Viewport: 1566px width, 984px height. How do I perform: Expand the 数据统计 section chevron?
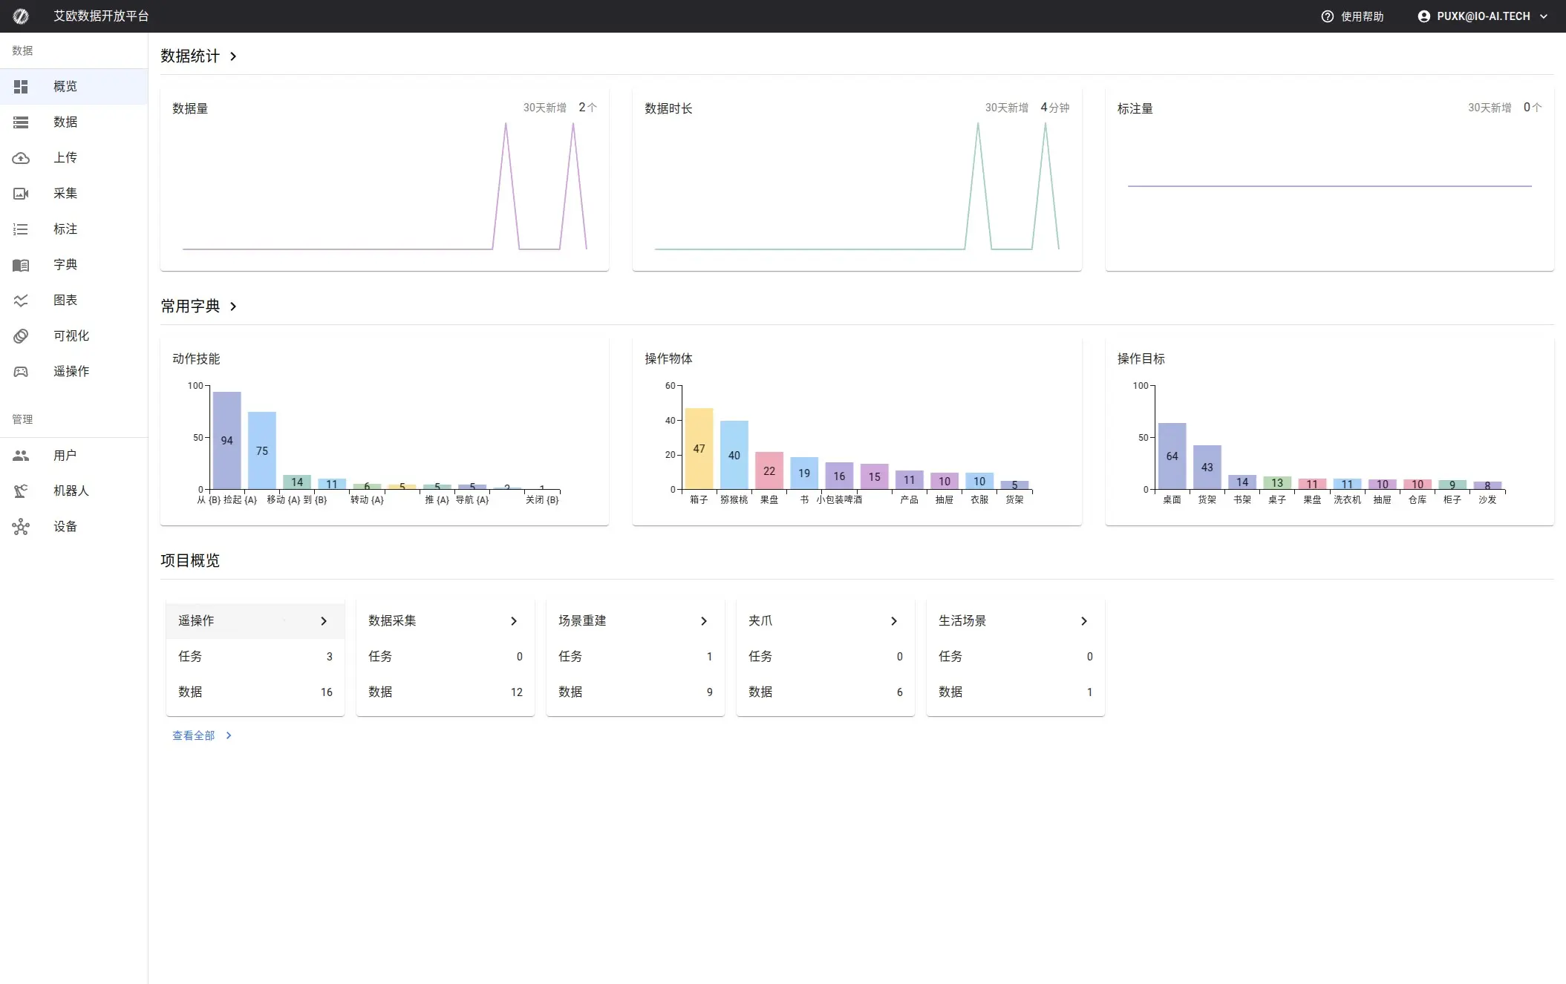coord(233,56)
